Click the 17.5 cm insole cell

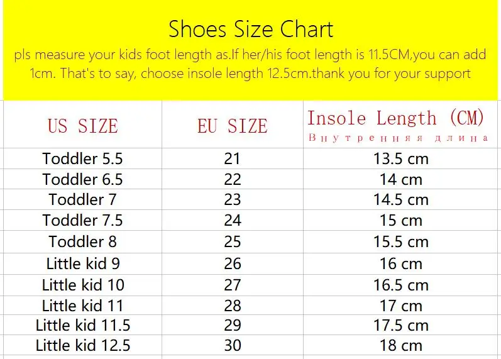pos(401,325)
